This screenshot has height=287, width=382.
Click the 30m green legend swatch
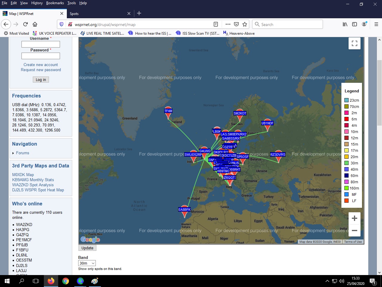(x=346, y=163)
